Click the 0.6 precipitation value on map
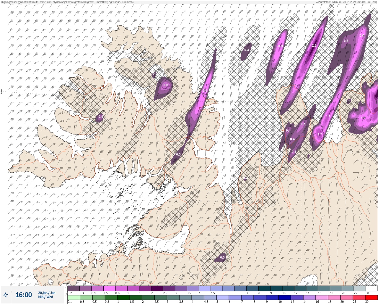 [x=361, y=36]
